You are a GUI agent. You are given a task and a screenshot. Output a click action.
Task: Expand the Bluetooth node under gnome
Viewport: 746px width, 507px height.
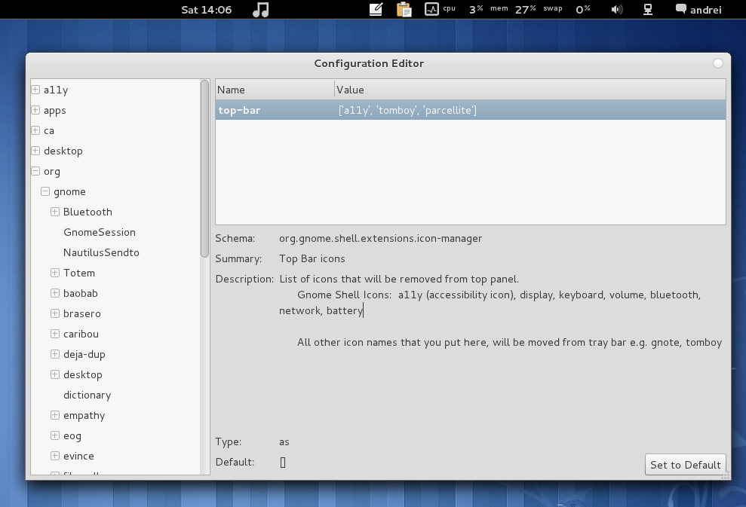tap(54, 212)
